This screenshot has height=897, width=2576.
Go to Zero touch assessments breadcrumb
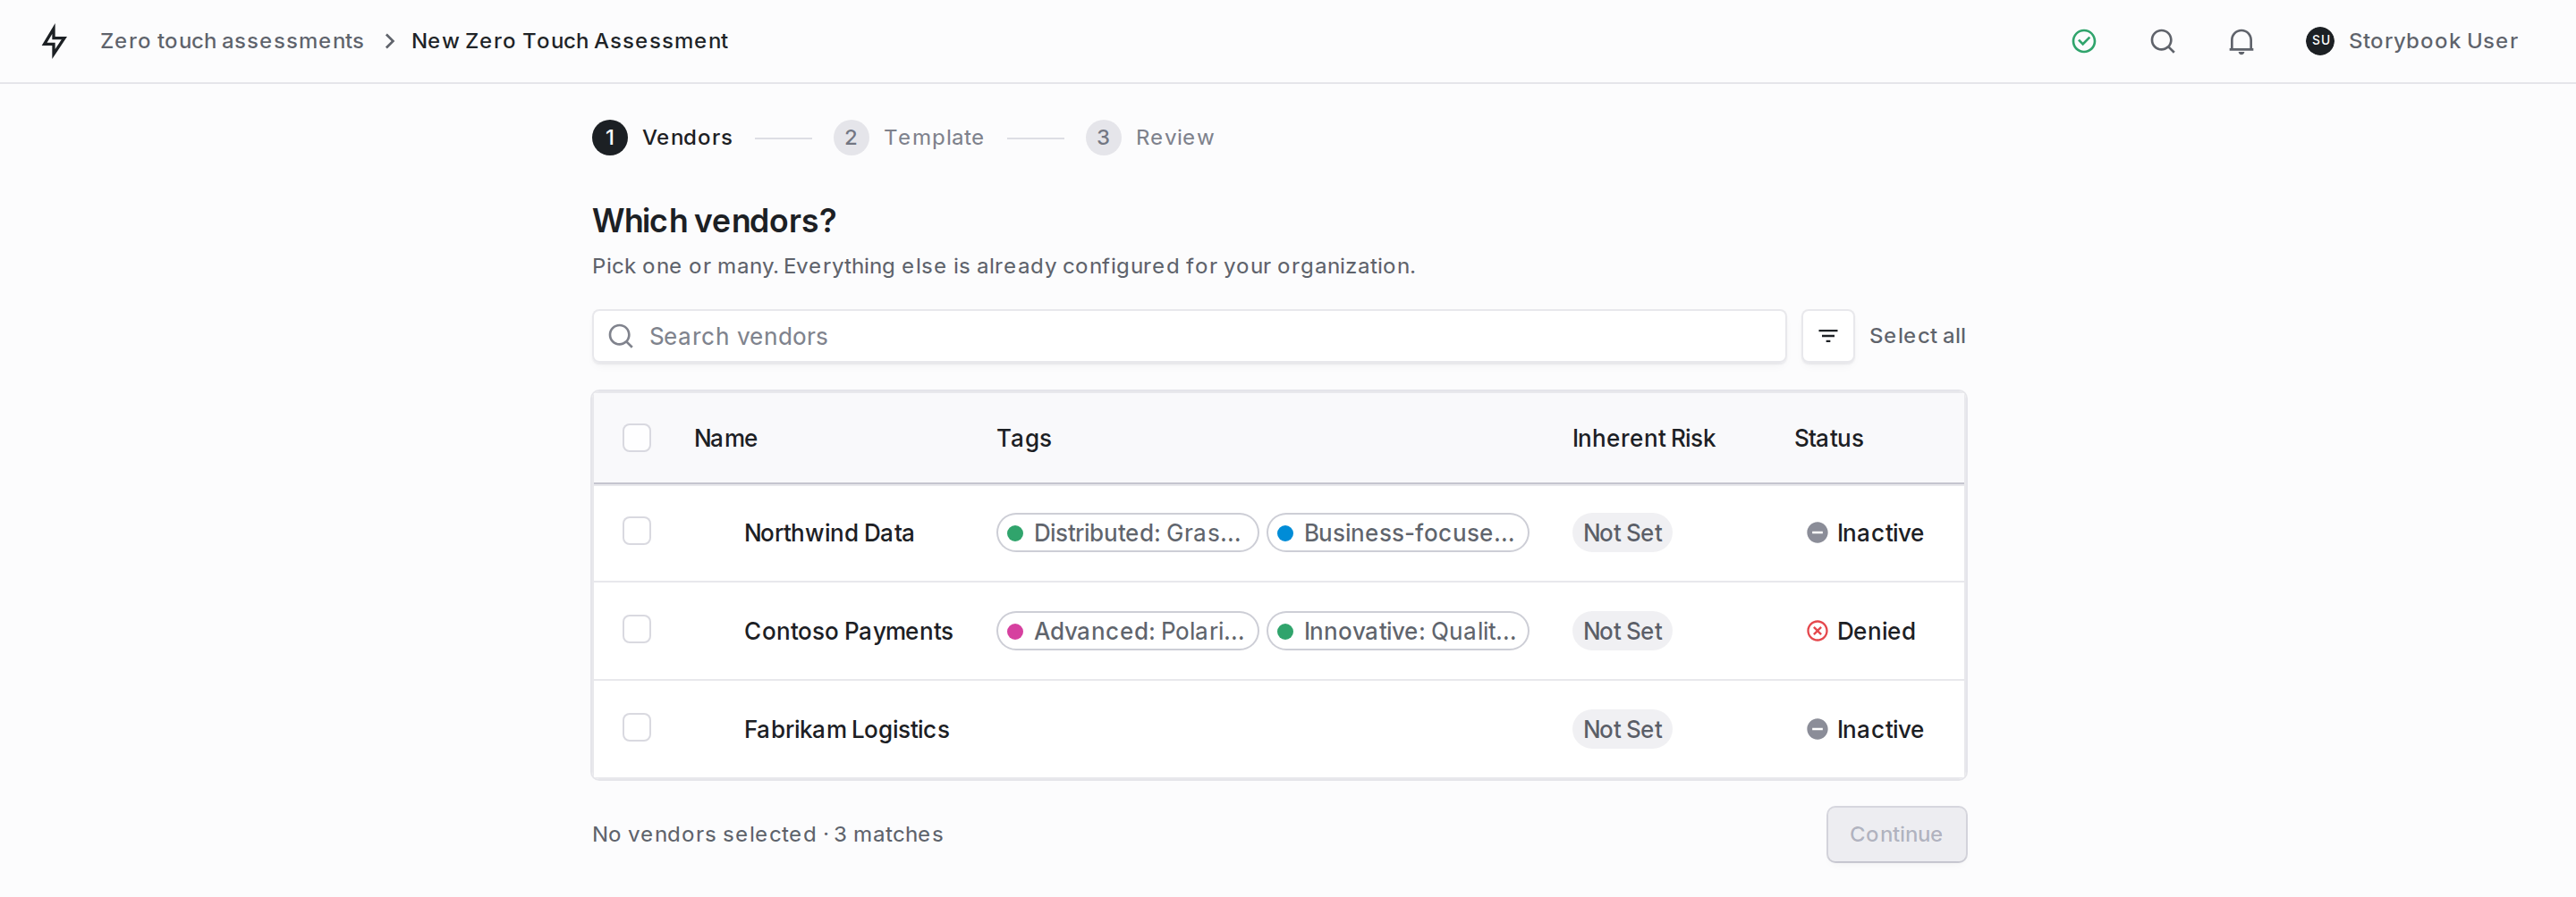pyautogui.click(x=232, y=41)
